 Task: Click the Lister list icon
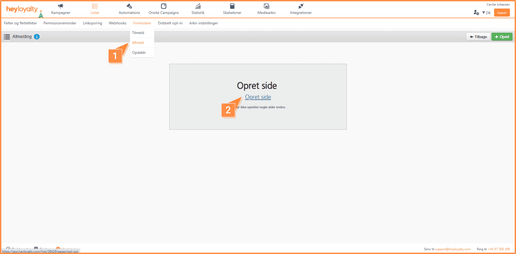point(95,6)
